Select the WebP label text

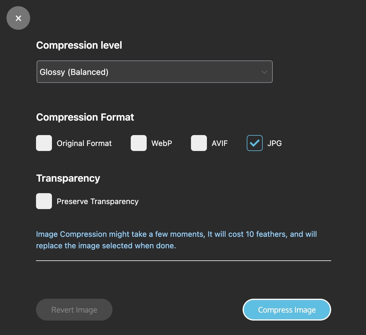pos(161,143)
